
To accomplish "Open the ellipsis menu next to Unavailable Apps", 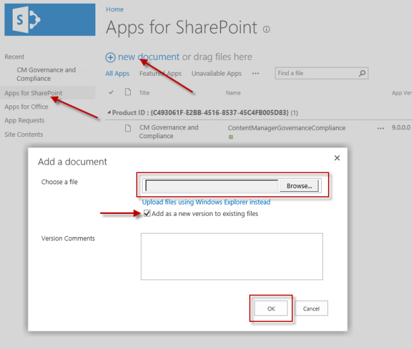I will (255, 73).
